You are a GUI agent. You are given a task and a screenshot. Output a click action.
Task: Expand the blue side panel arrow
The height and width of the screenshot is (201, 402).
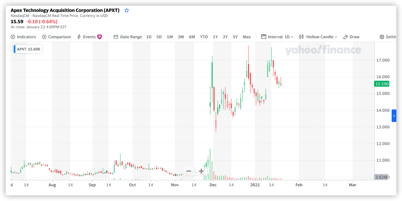tap(394, 116)
